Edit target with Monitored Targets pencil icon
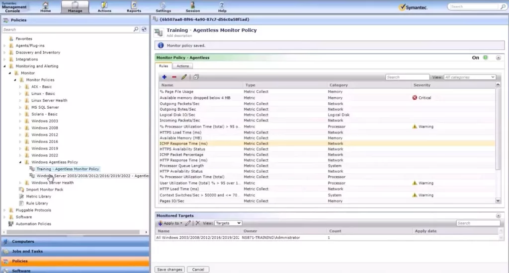Screen dimensions: 509x273 click(x=188, y=223)
